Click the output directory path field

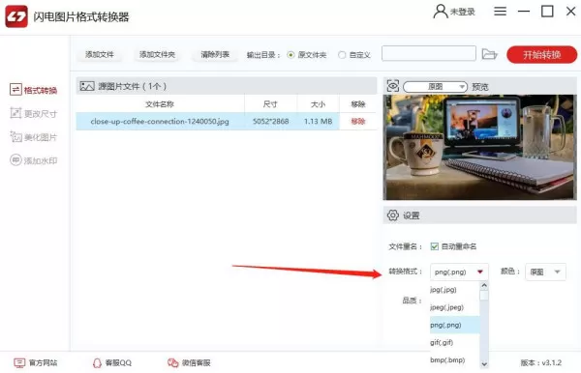click(429, 53)
